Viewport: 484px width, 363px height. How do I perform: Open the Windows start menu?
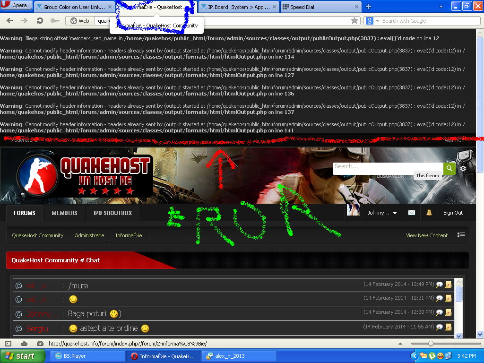pos(23,356)
